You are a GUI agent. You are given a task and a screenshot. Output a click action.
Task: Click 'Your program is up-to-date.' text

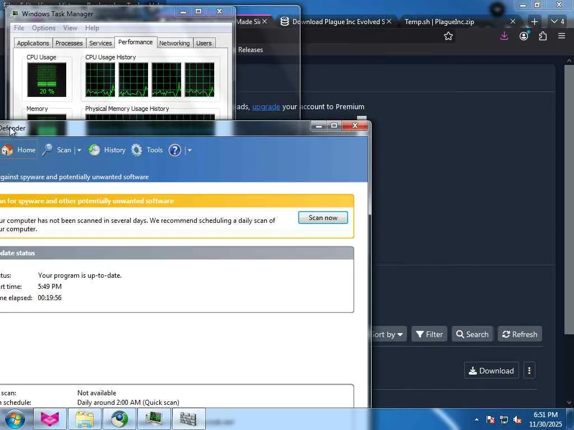point(80,275)
